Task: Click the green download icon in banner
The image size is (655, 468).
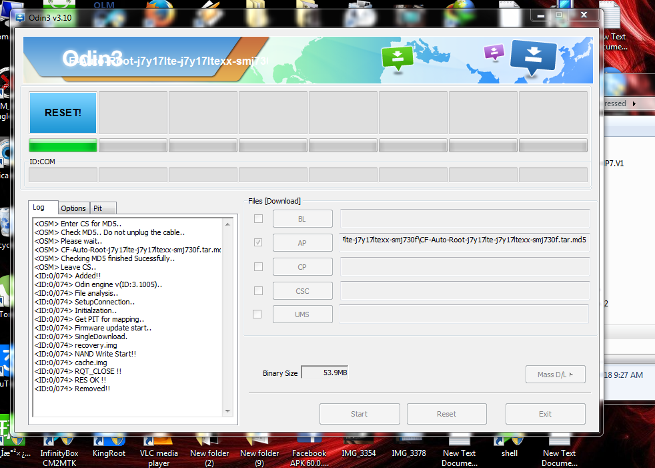Action: point(398,58)
